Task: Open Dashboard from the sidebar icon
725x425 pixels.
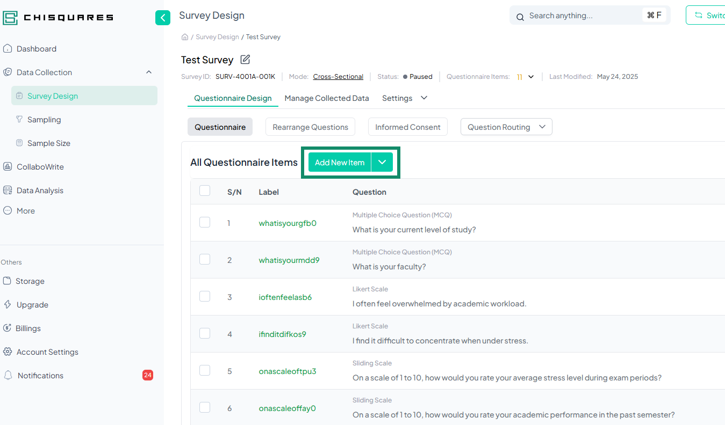Action: [x=8, y=49]
